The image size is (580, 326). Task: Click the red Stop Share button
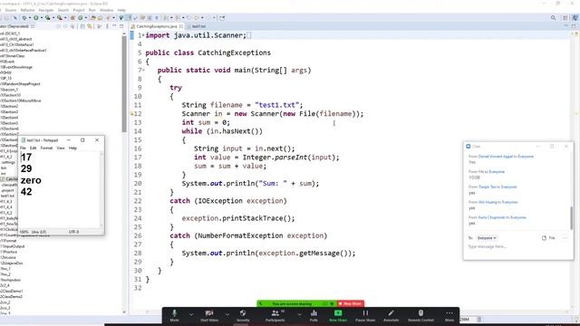pyautogui.click(x=351, y=304)
